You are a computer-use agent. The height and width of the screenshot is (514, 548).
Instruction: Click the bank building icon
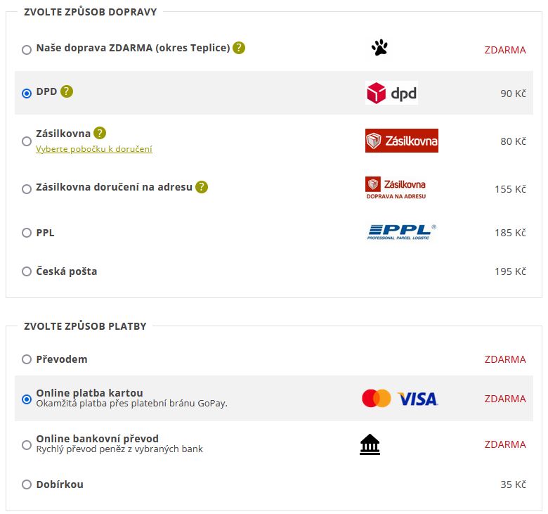(x=370, y=444)
